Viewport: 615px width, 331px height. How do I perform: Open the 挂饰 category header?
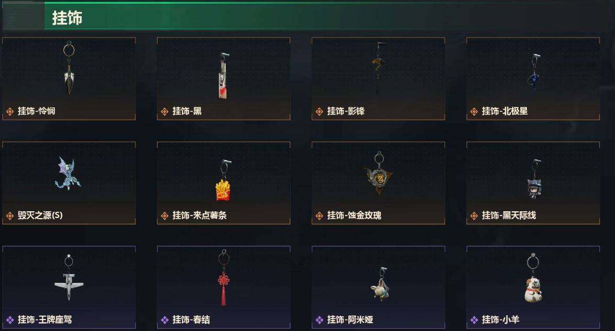click(67, 18)
